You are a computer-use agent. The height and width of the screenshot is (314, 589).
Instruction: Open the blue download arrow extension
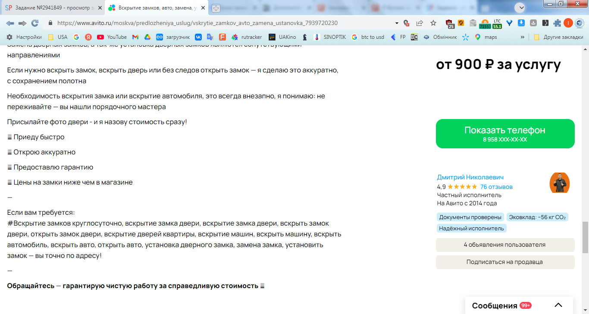tap(521, 23)
